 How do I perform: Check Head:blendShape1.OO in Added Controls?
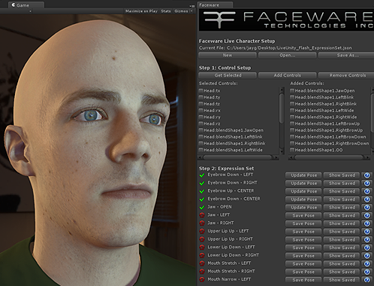point(292,150)
